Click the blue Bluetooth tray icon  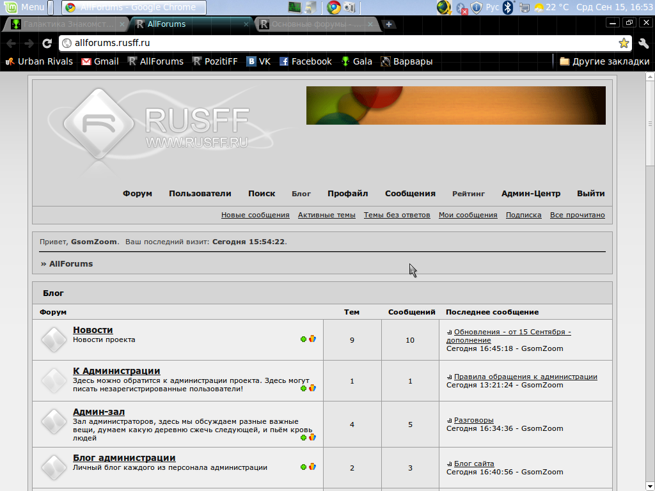507,7
